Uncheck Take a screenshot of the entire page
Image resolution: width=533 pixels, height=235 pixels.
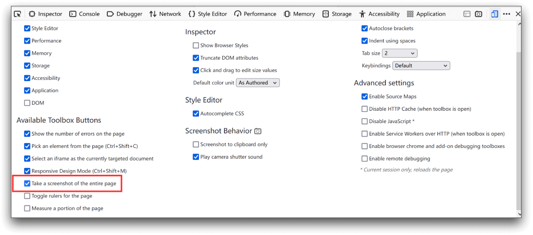pyautogui.click(x=27, y=183)
